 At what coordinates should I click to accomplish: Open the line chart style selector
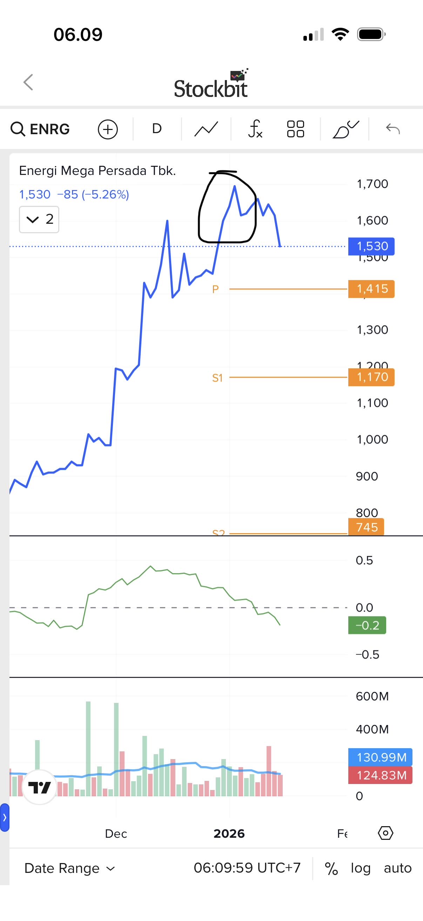coord(206,129)
